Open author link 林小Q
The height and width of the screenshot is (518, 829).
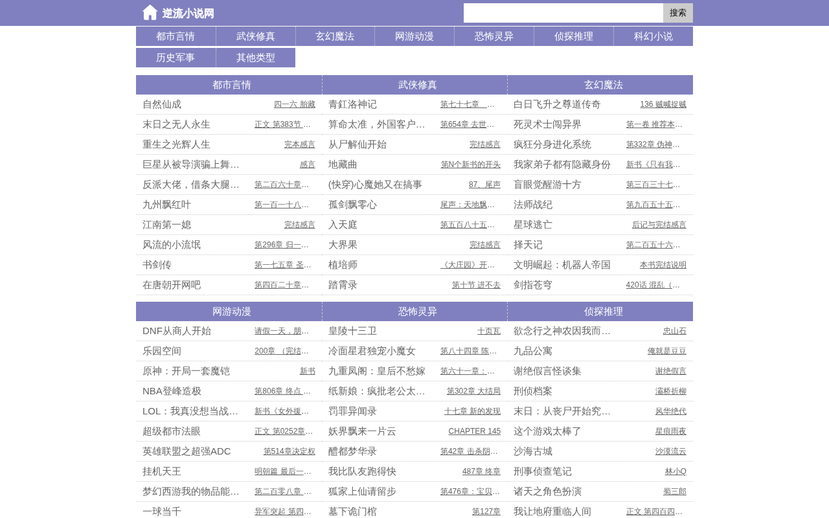point(676,471)
